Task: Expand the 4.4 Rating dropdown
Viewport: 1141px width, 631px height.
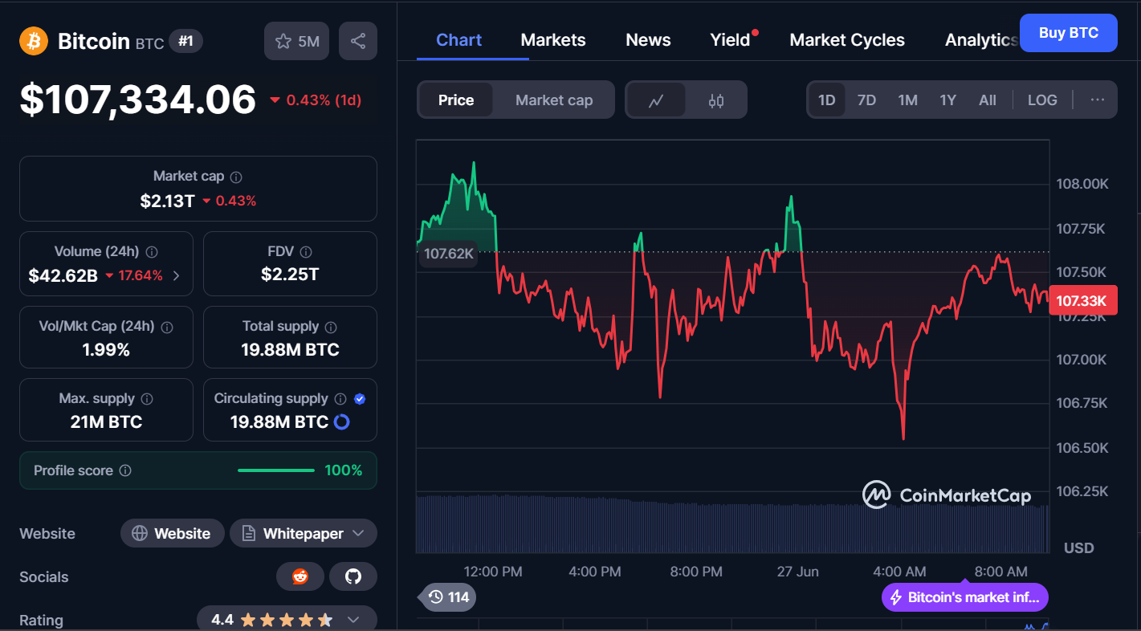Action: coord(352,620)
